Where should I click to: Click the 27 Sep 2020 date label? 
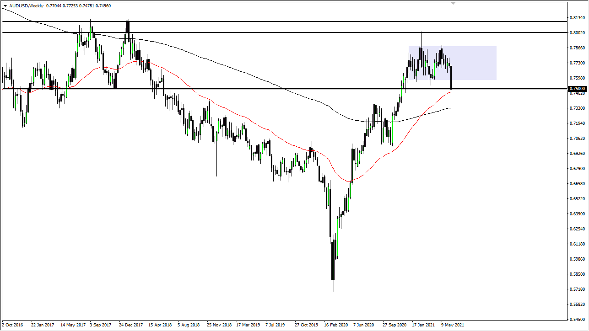(394, 325)
